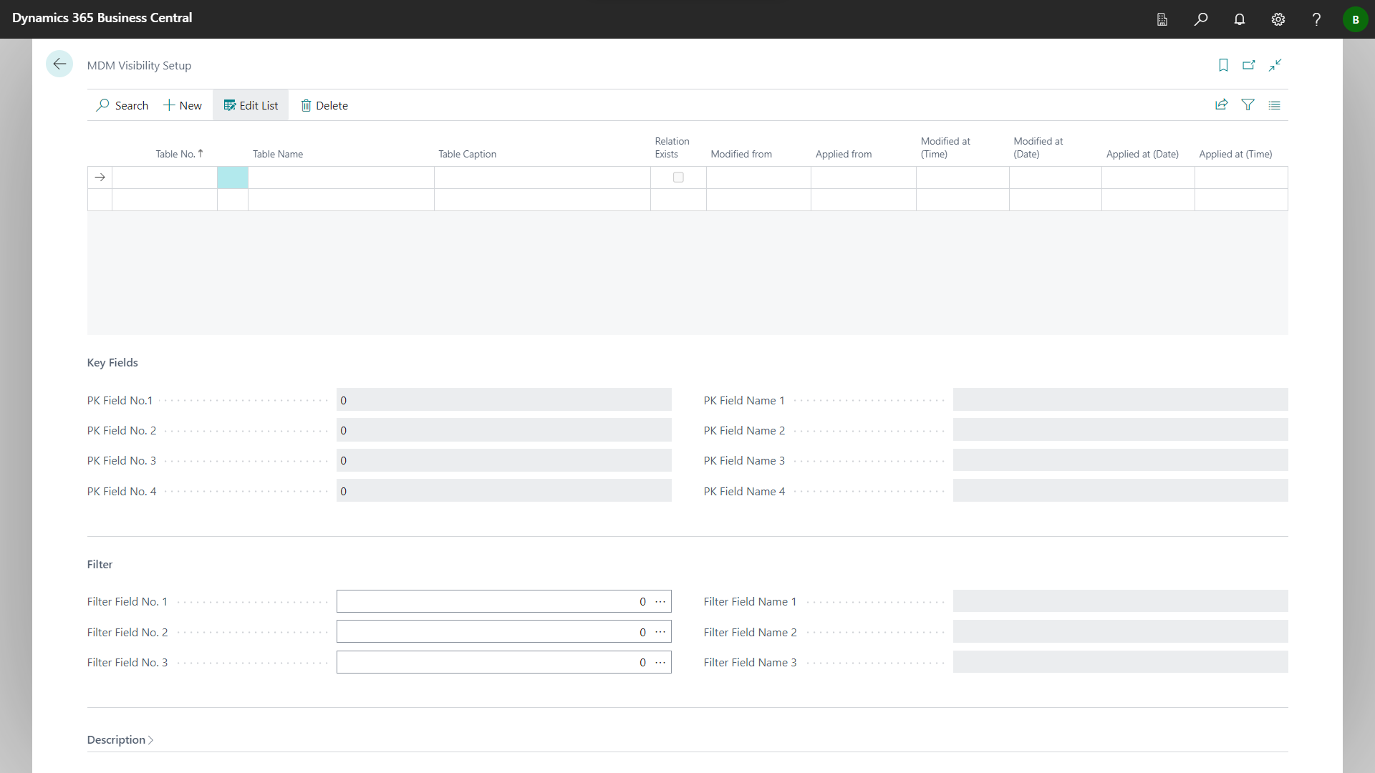Click Search in the action bar
Viewport: 1375px width, 773px height.
122,105
